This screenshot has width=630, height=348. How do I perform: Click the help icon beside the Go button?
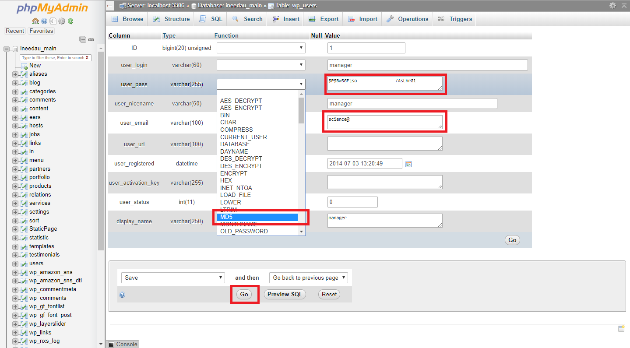[122, 295]
